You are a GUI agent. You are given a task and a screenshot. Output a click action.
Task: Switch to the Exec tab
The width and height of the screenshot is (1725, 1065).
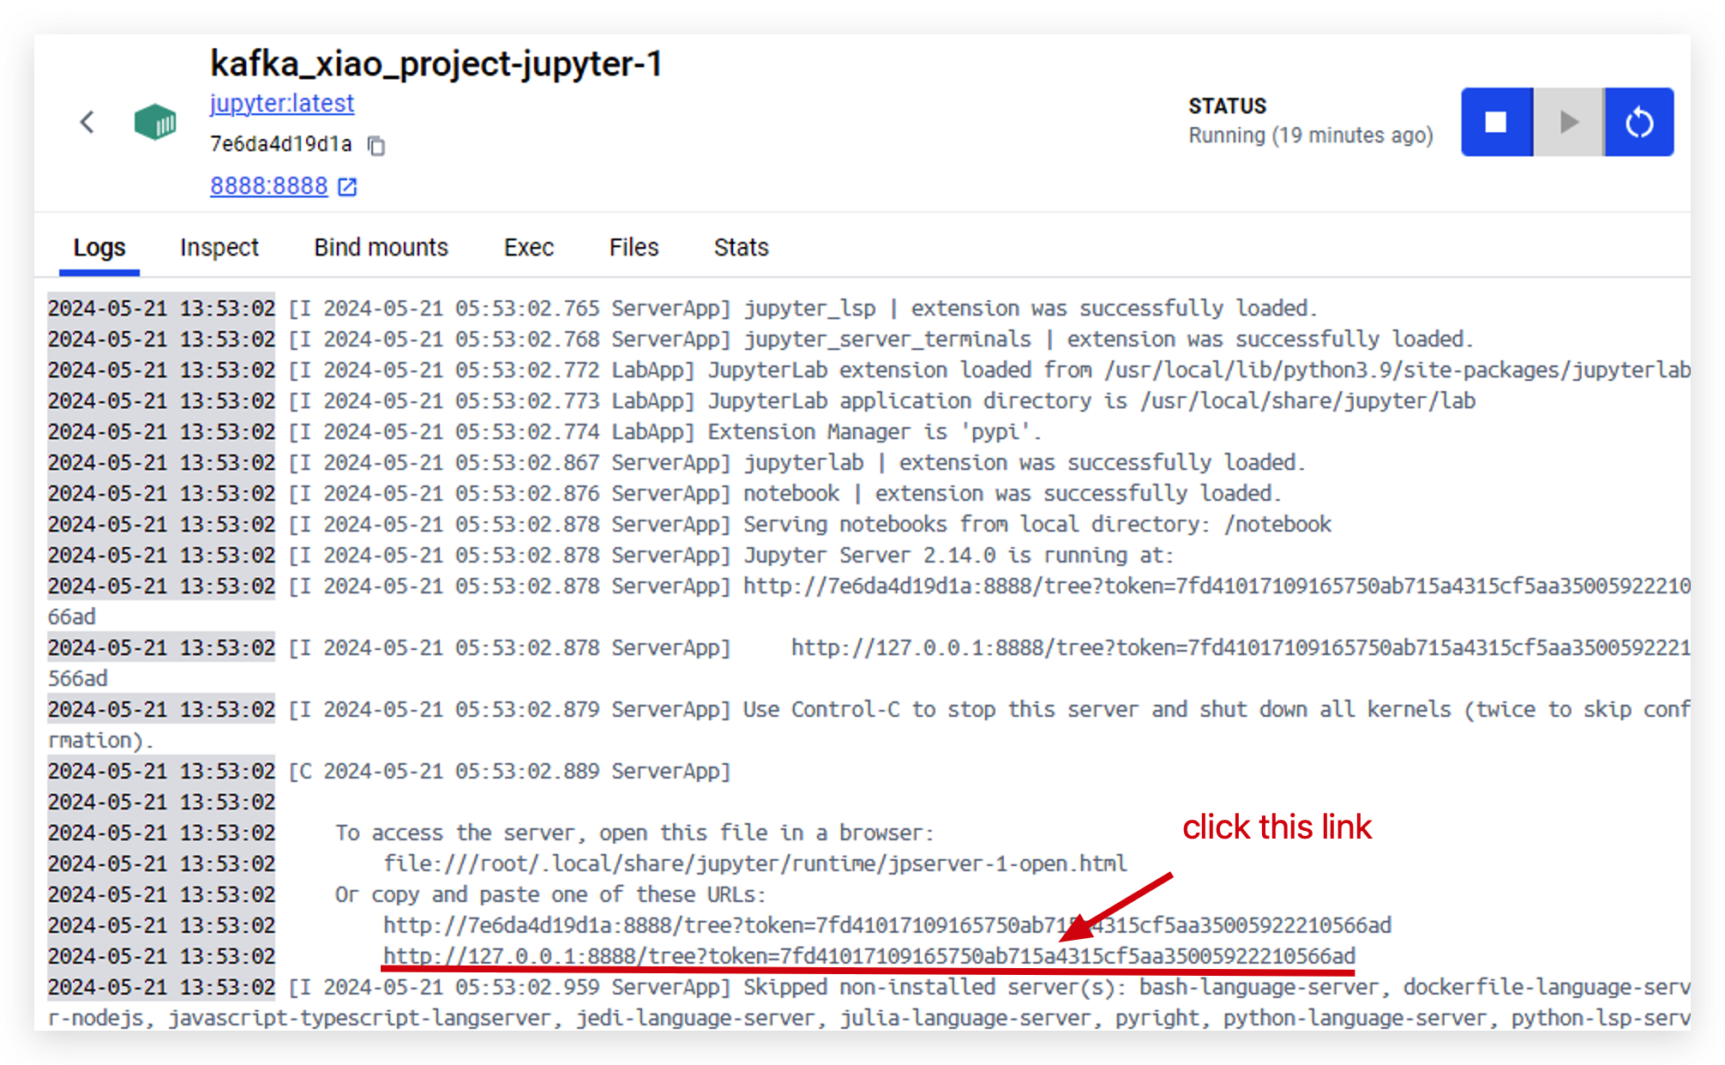click(529, 247)
